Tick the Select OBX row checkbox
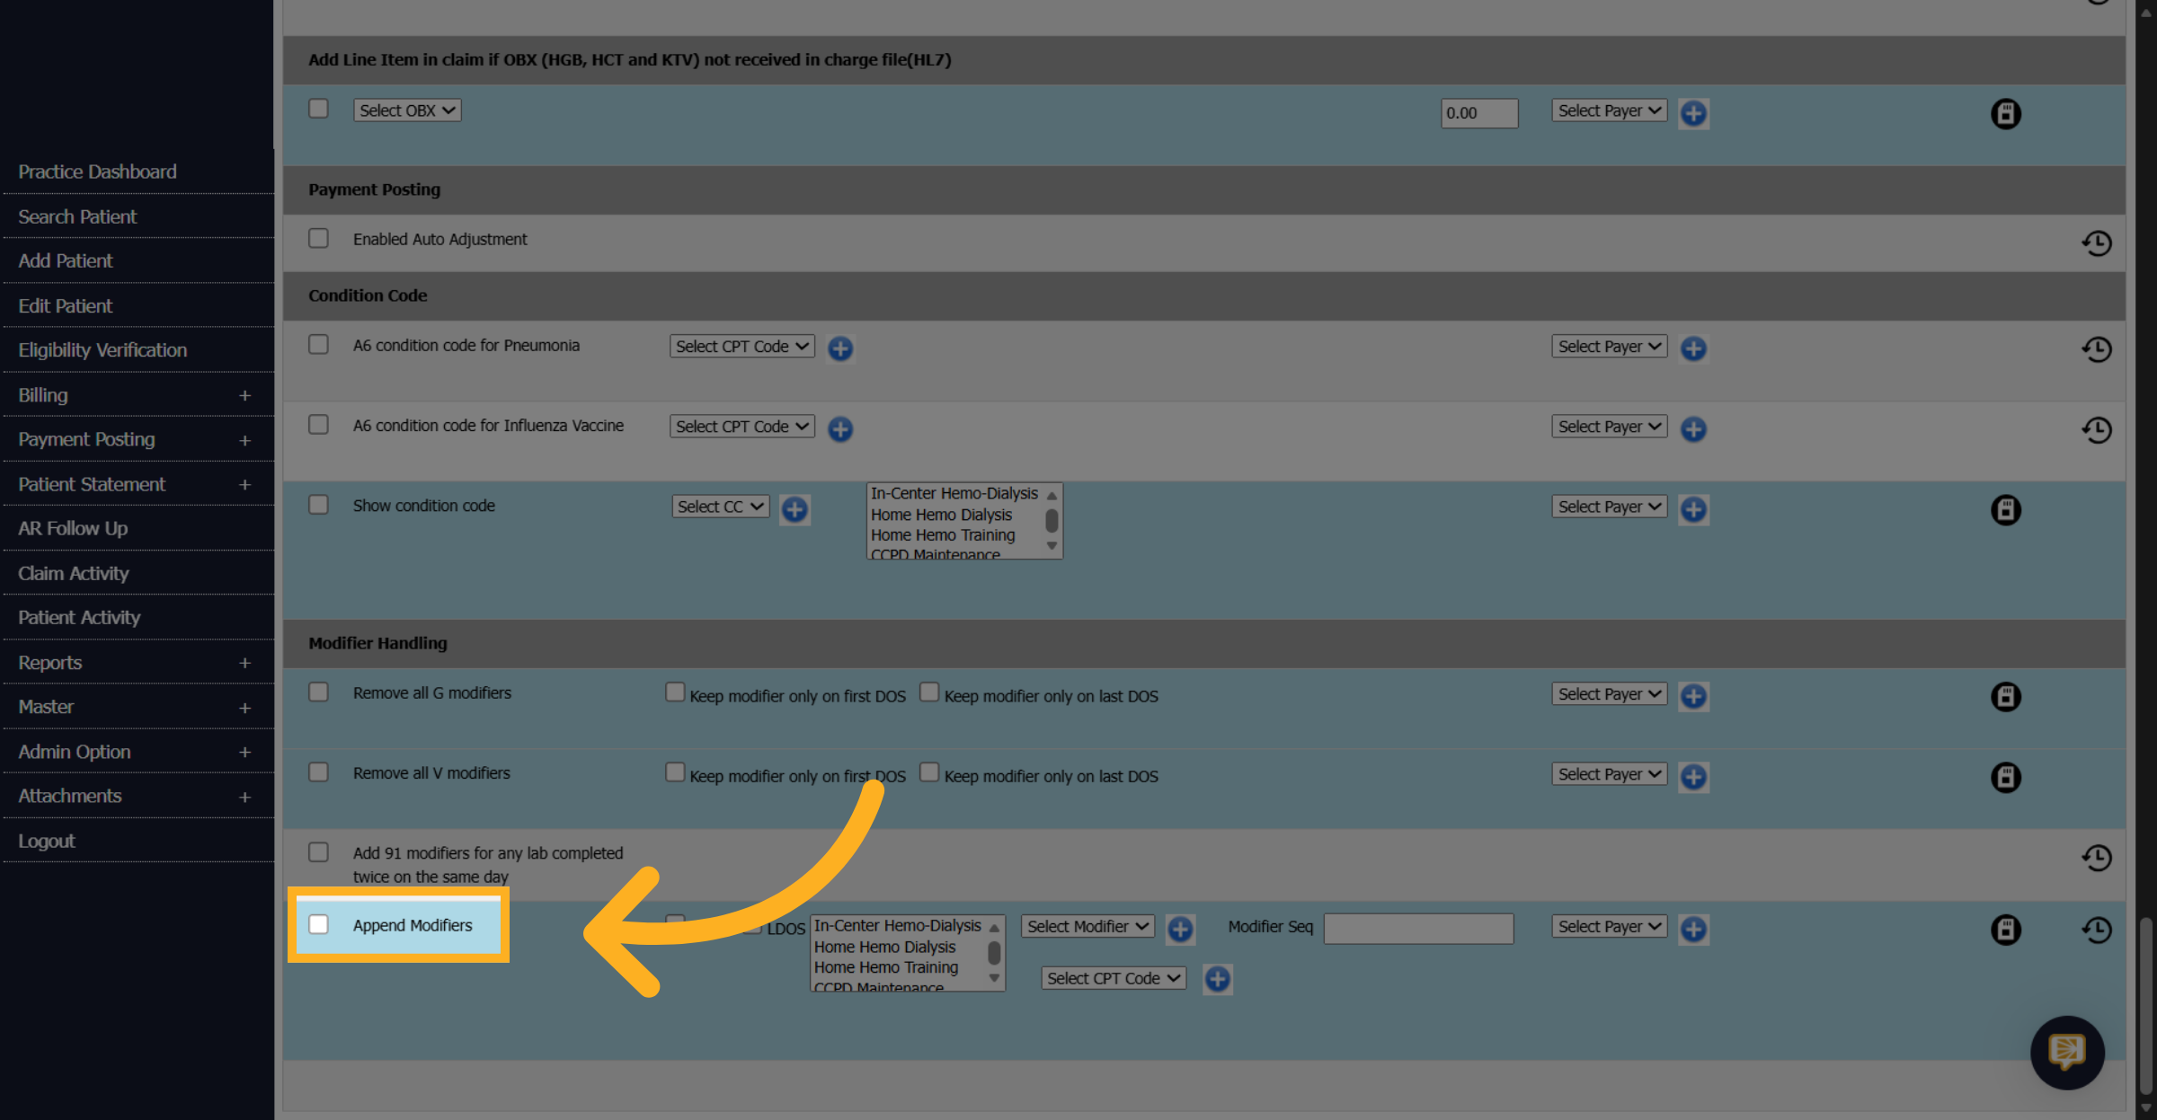The height and width of the screenshot is (1120, 2157). pyautogui.click(x=318, y=109)
